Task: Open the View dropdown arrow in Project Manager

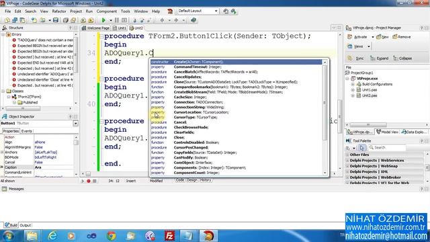Action: tap(369, 46)
